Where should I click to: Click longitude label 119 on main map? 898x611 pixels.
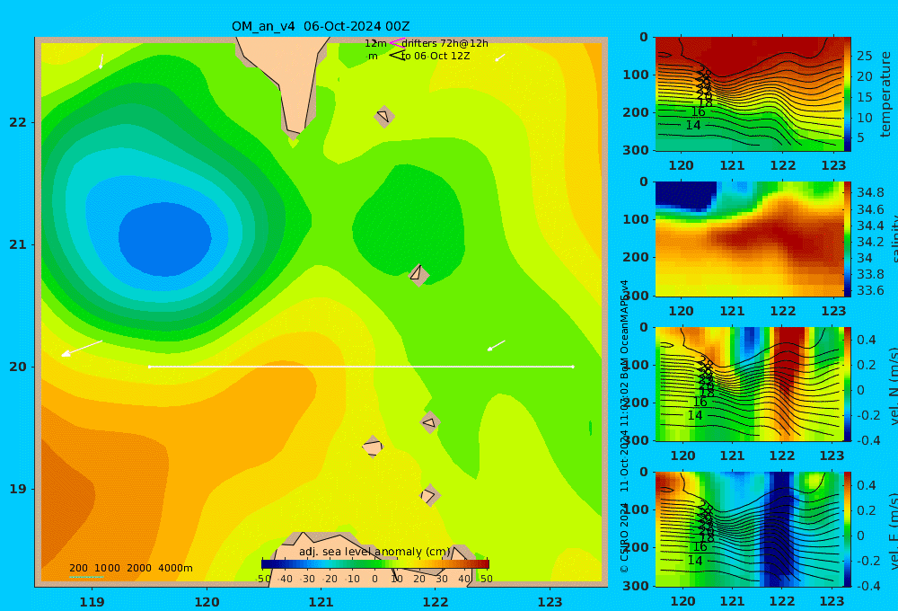[x=92, y=602]
